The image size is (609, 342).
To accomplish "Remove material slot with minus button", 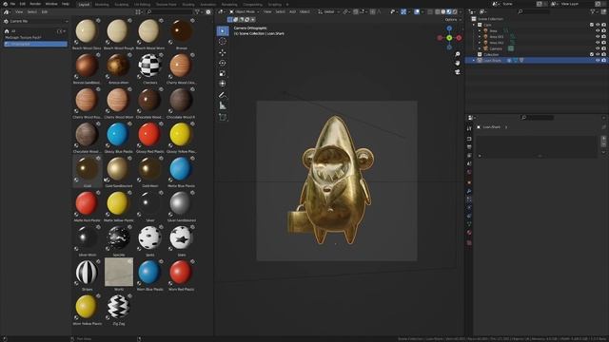I will coord(603,143).
